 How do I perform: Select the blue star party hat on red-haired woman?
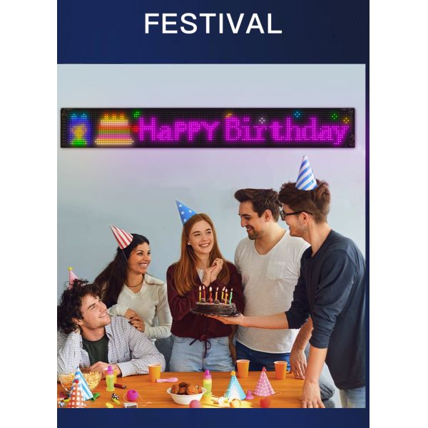[185, 212]
